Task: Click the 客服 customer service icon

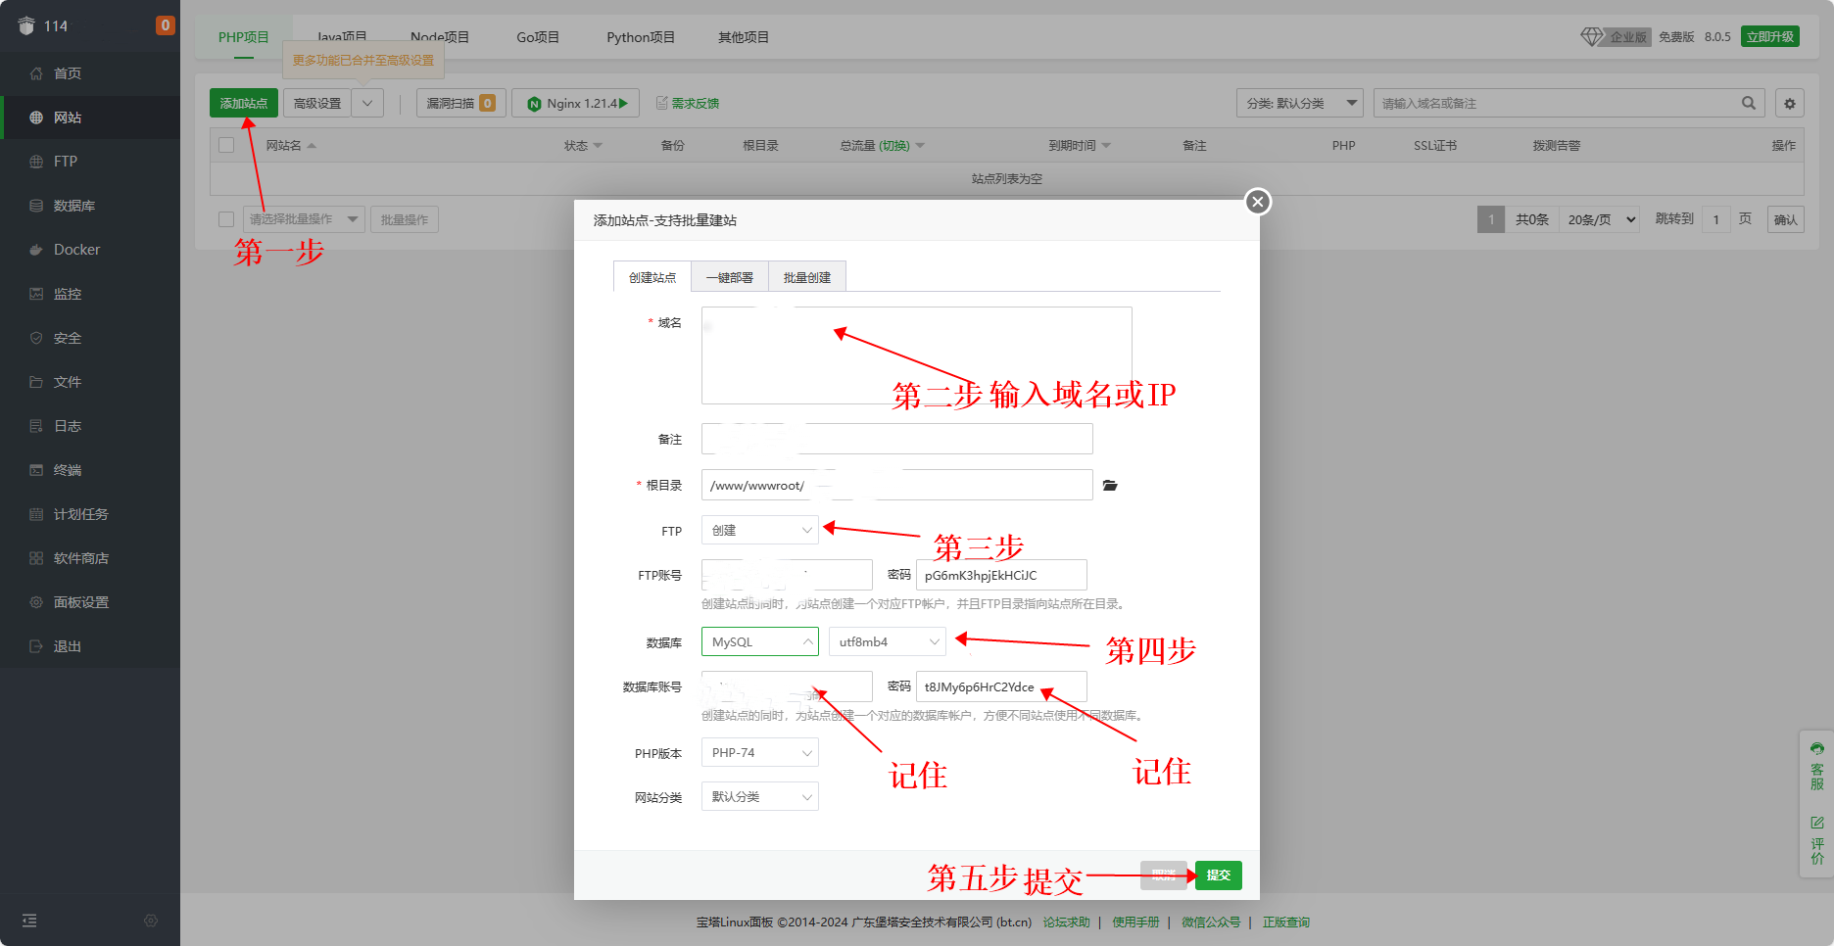Action: coord(1817,765)
